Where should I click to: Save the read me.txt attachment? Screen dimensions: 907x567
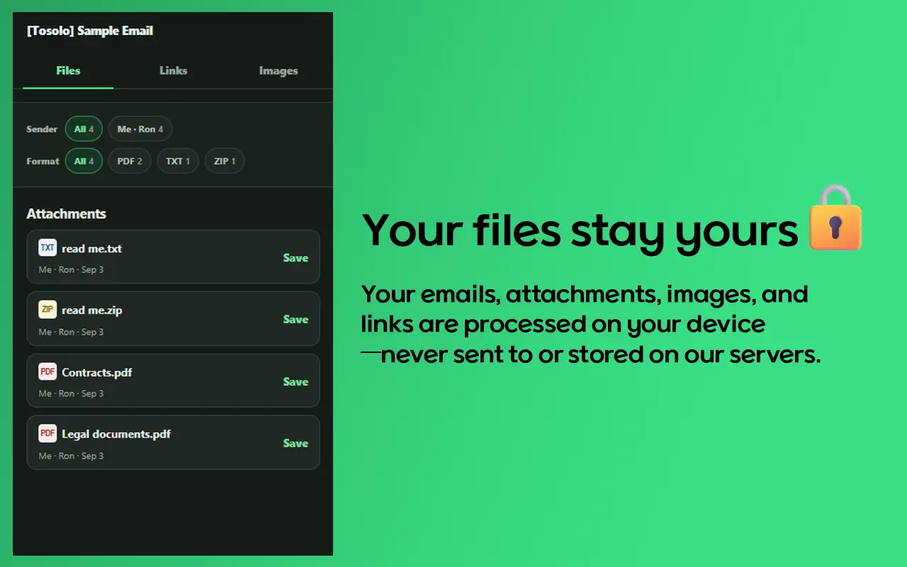(x=295, y=258)
